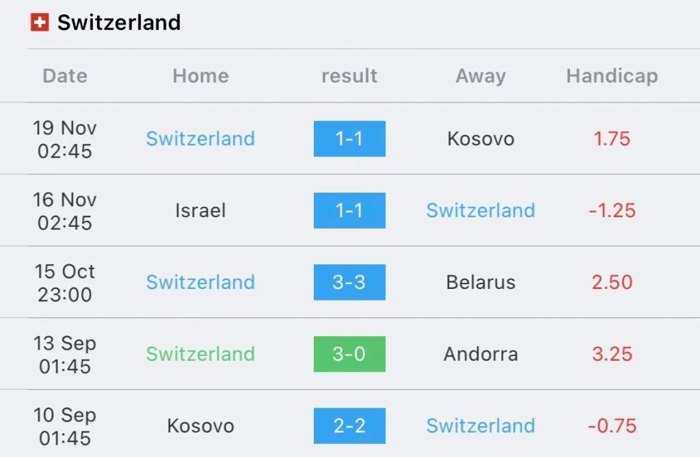
Task: Select the Handicap column header
Action: point(612,76)
